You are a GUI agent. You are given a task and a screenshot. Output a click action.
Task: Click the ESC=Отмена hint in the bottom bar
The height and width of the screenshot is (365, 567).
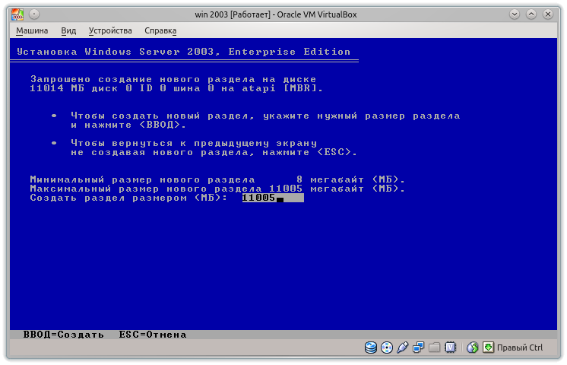(x=153, y=335)
